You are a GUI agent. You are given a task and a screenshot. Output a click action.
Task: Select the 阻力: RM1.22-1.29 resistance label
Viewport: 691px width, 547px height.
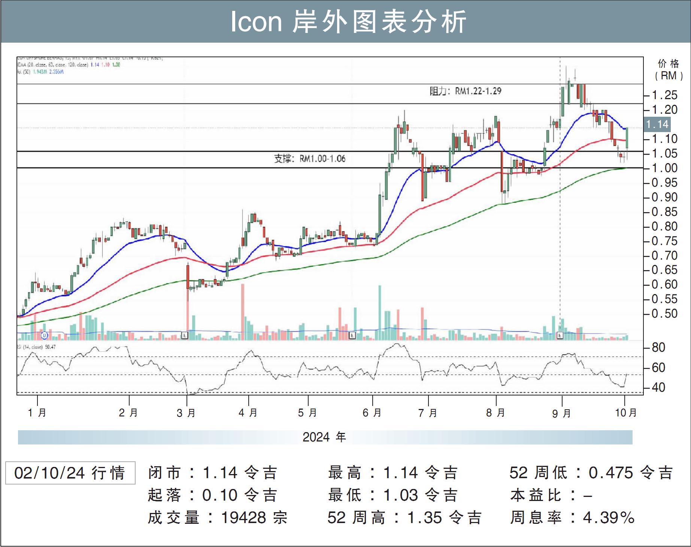point(465,91)
